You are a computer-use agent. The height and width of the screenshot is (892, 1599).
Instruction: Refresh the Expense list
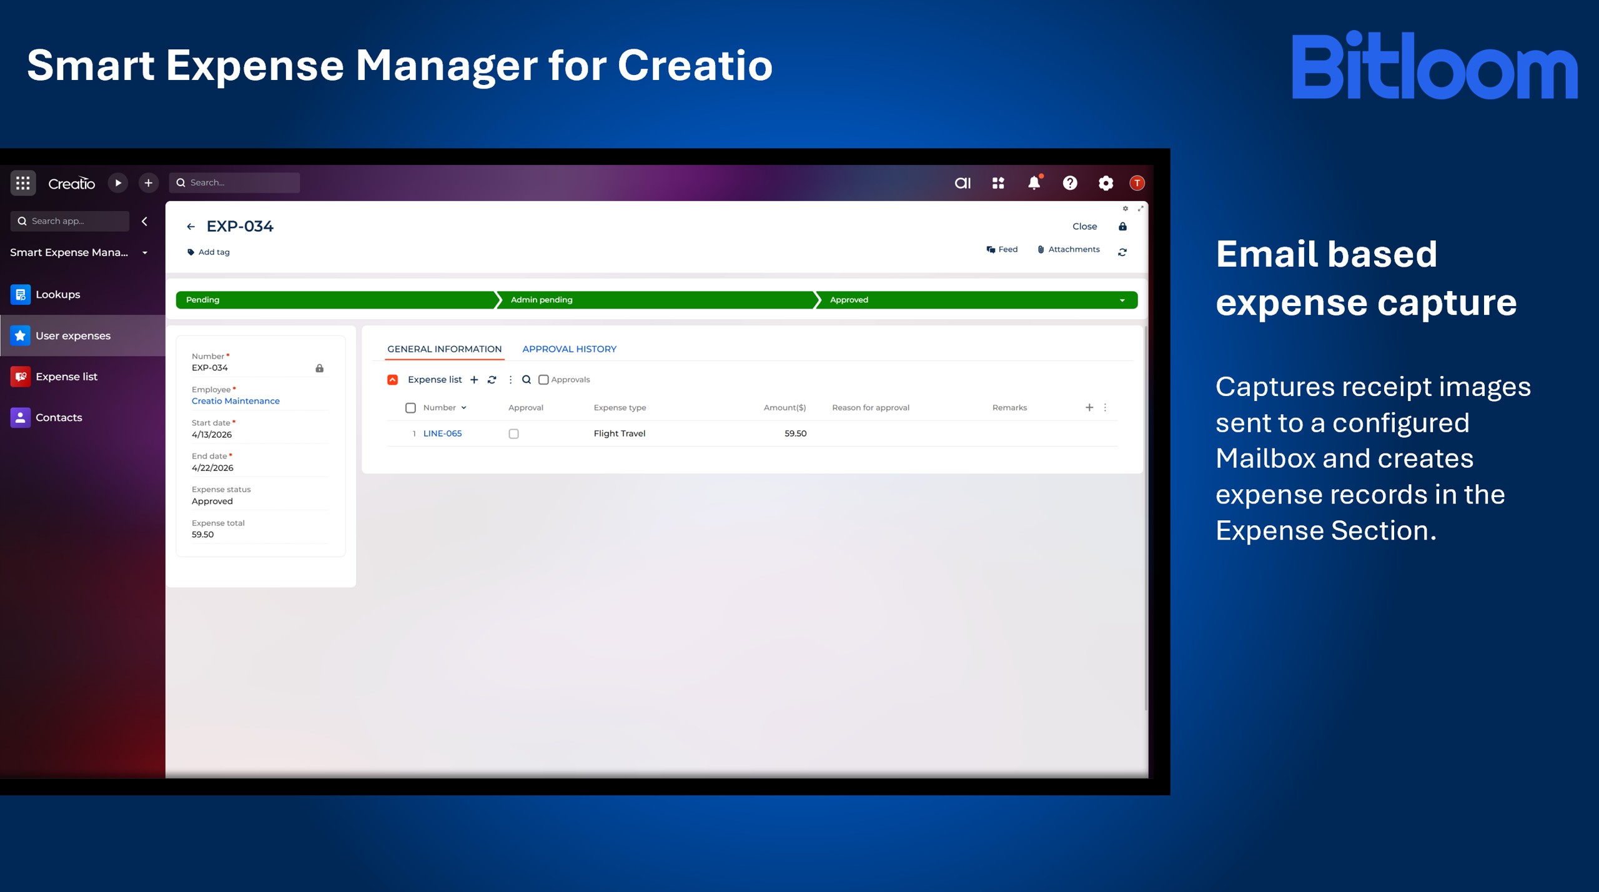[x=492, y=380]
